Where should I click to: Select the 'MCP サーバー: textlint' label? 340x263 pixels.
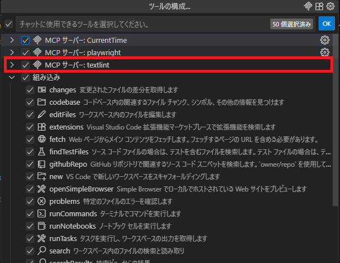77,65
